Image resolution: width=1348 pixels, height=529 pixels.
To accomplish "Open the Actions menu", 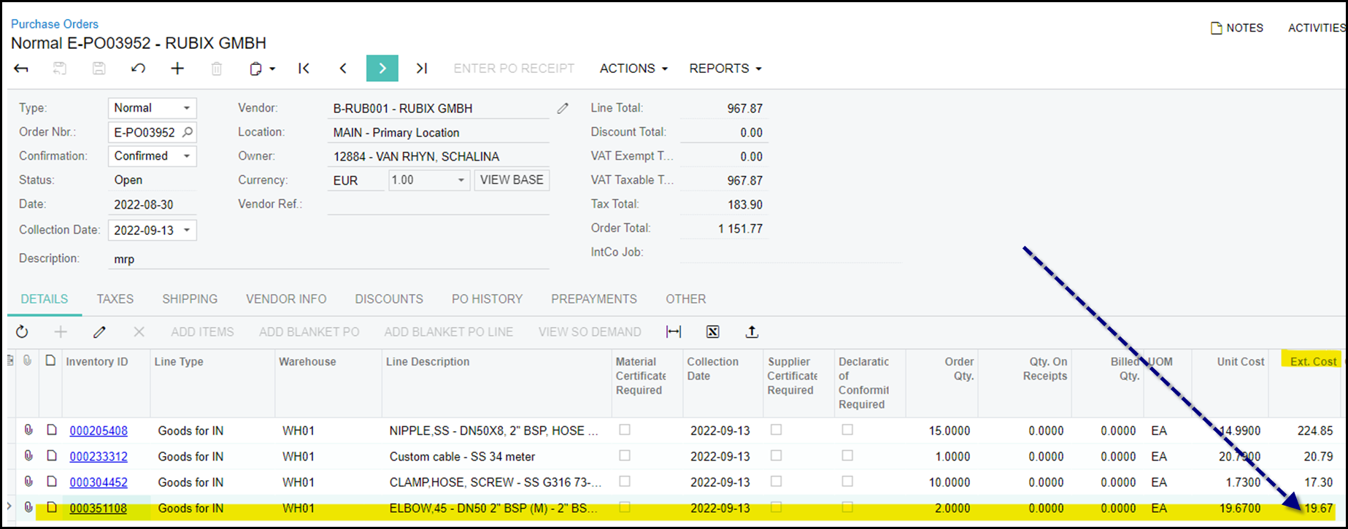I will 633,69.
